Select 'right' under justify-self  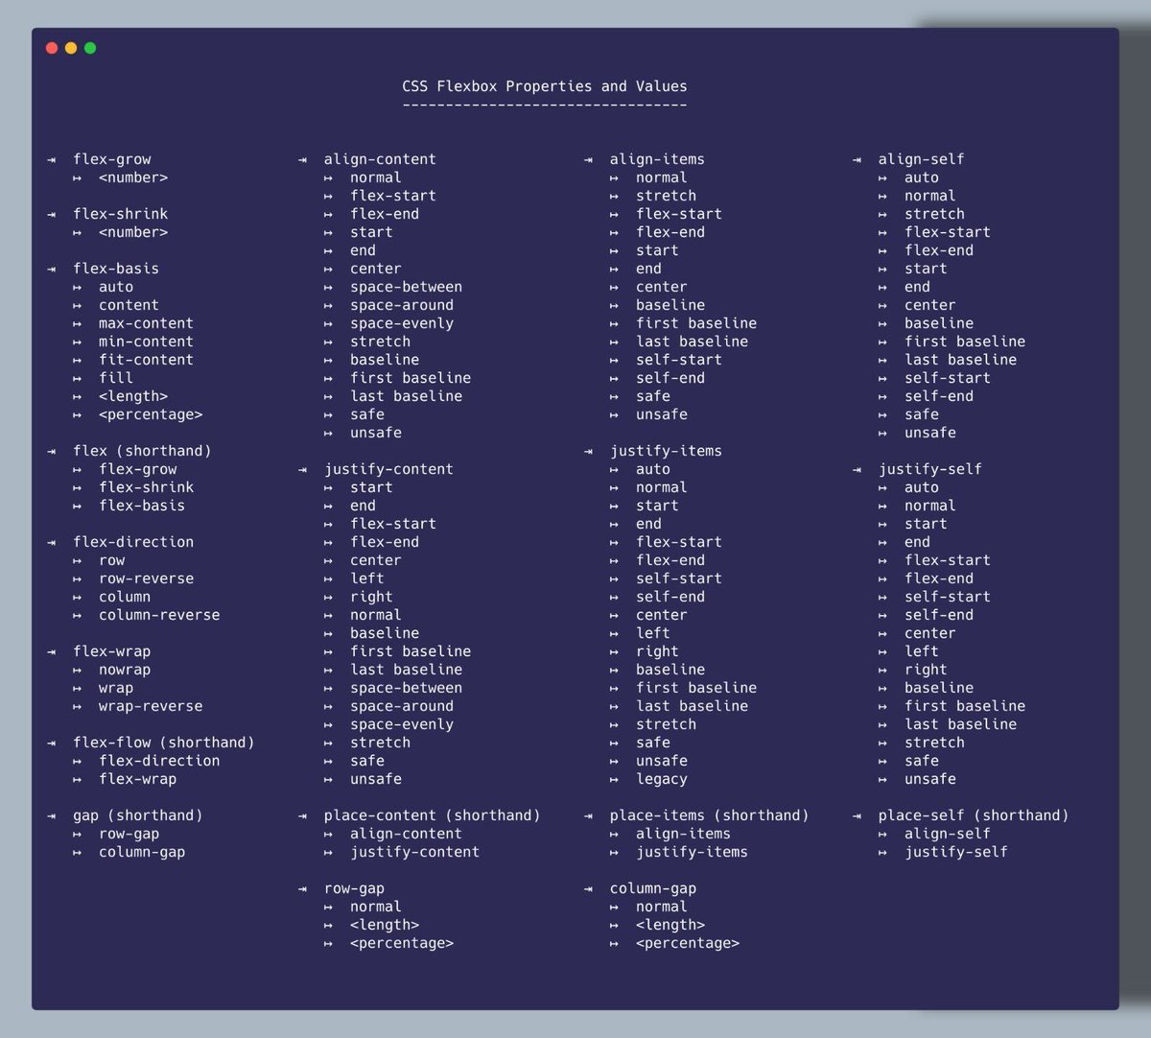pyautogui.click(x=926, y=670)
